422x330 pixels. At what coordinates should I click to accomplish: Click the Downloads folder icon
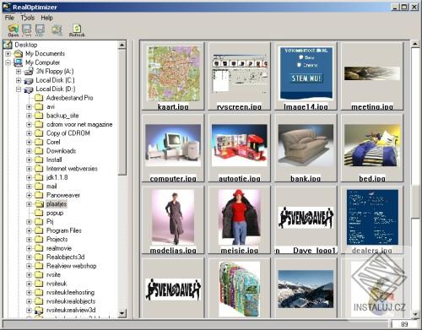[39, 151]
